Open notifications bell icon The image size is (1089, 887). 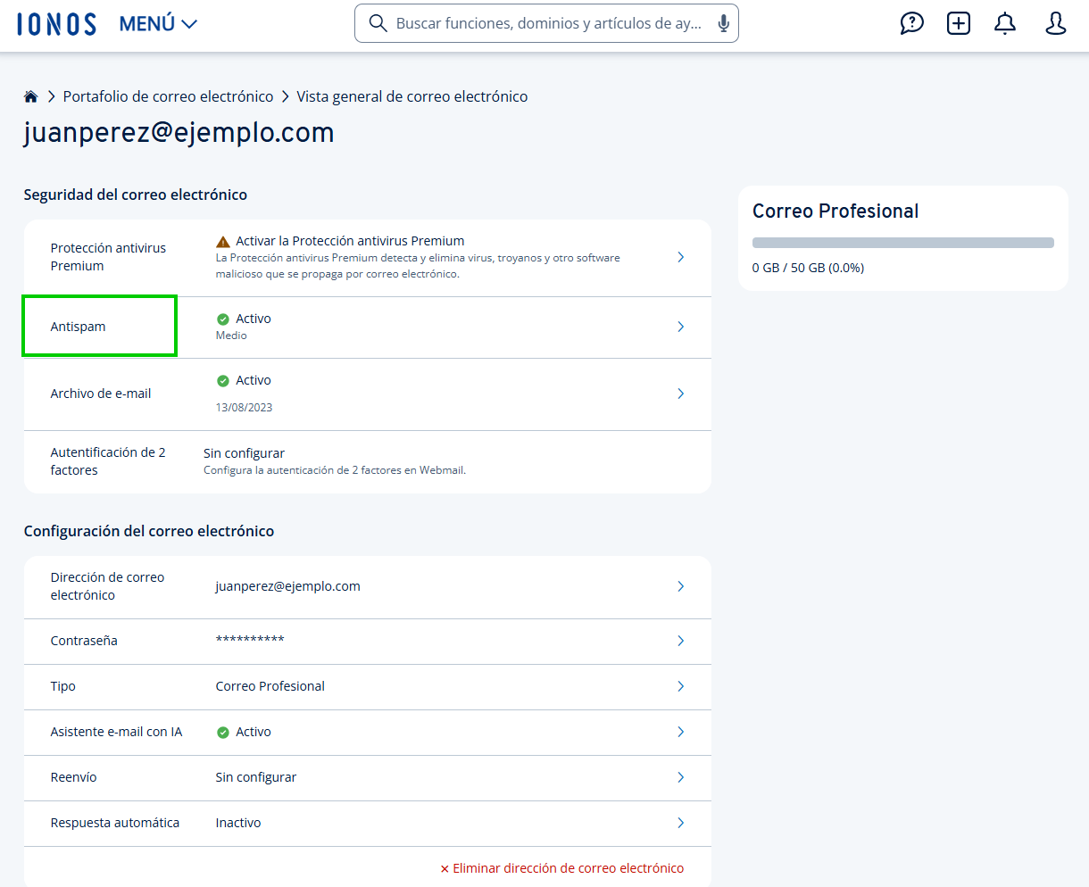tap(1005, 23)
